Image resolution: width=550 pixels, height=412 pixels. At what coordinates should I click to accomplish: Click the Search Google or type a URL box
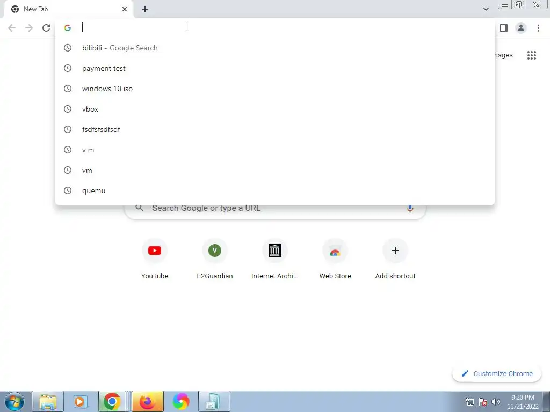pyautogui.click(x=276, y=210)
